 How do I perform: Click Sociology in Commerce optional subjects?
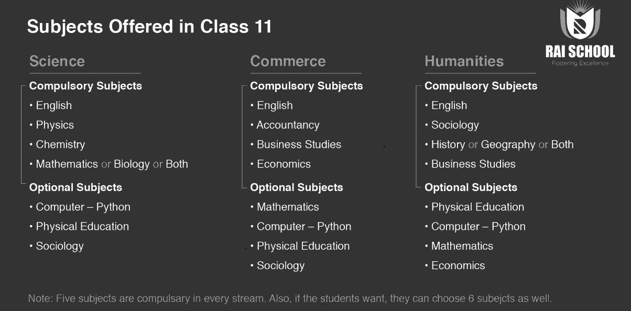pyautogui.click(x=280, y=265)
